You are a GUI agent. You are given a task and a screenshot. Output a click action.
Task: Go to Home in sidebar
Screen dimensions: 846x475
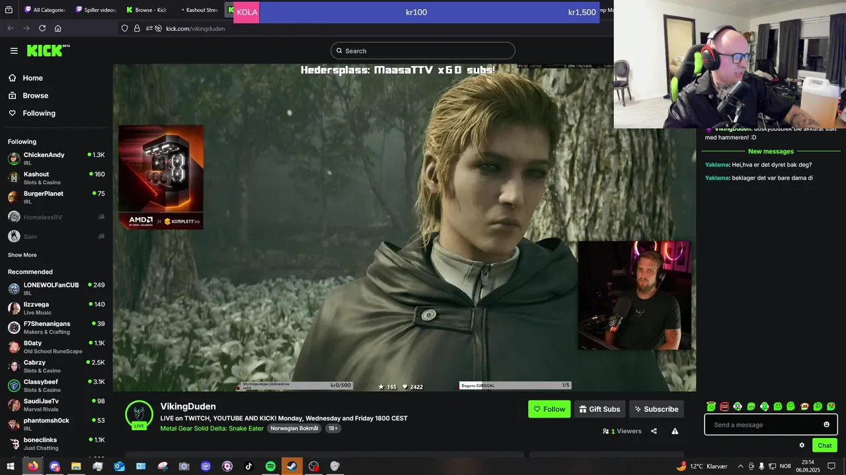point(26,78)
